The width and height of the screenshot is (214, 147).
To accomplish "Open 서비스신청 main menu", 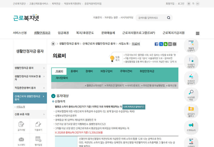I will 20,33.
